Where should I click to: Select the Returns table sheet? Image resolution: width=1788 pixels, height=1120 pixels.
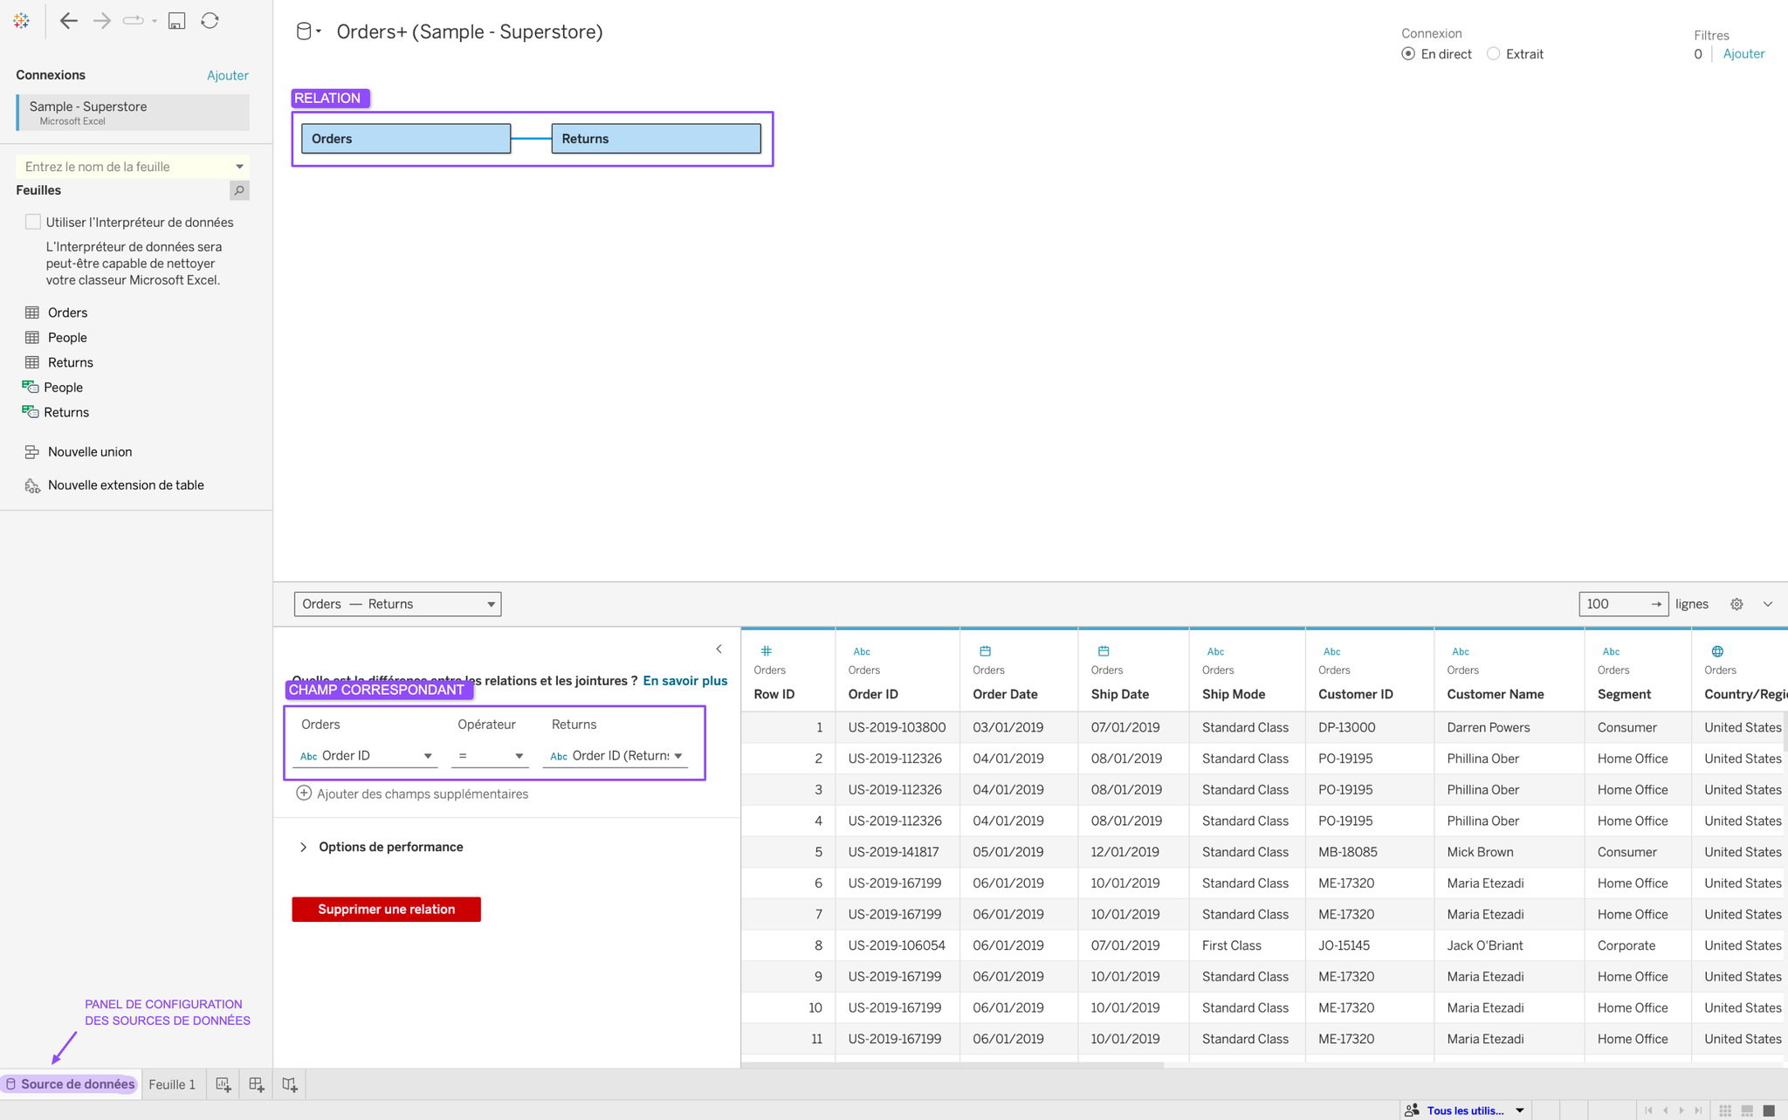70,362
